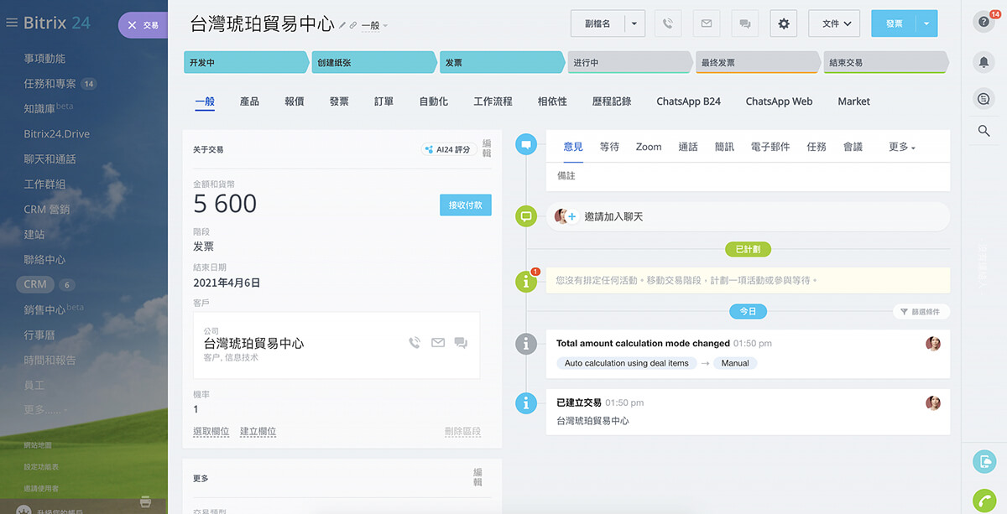The width and height of the screenshot is (1007, 514).
Task: Click the email envelope icon in header toolbar
Action: pos(707,23)
